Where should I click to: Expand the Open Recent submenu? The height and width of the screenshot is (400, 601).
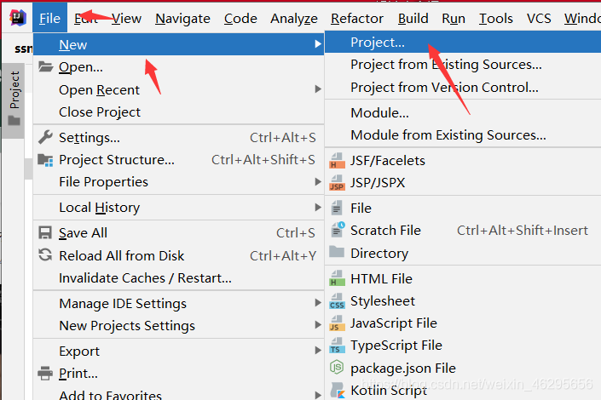point(318,89)
